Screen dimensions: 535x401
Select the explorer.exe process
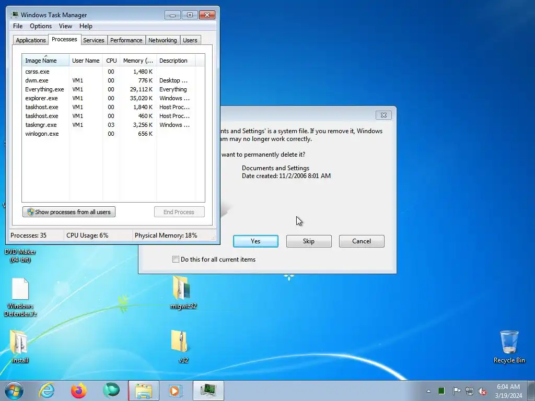coord(109,98)
